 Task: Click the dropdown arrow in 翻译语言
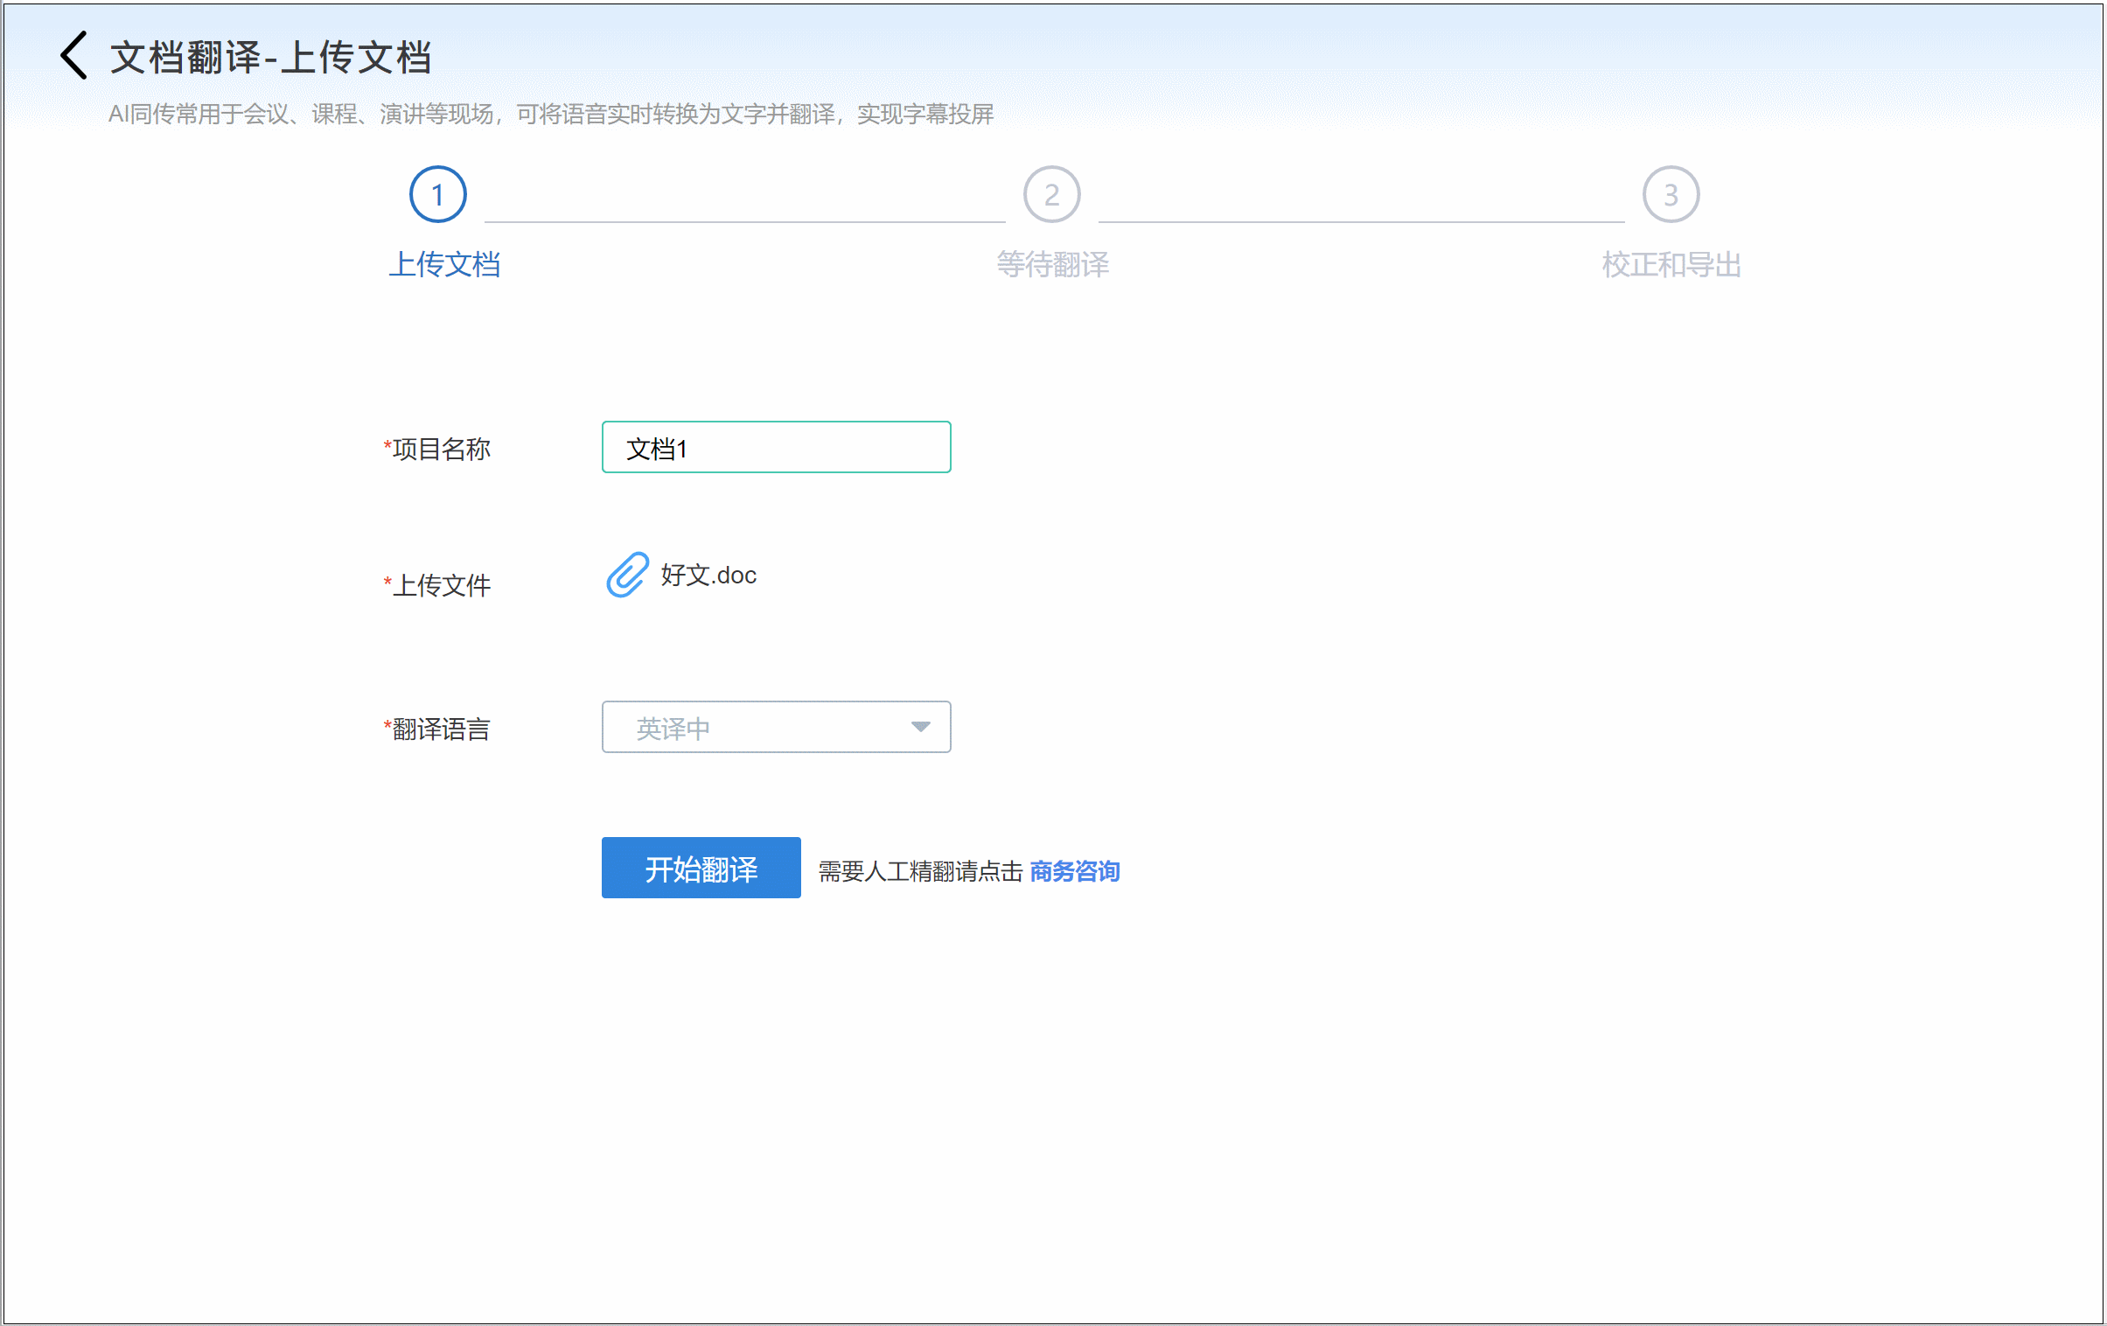coord(919,727)
